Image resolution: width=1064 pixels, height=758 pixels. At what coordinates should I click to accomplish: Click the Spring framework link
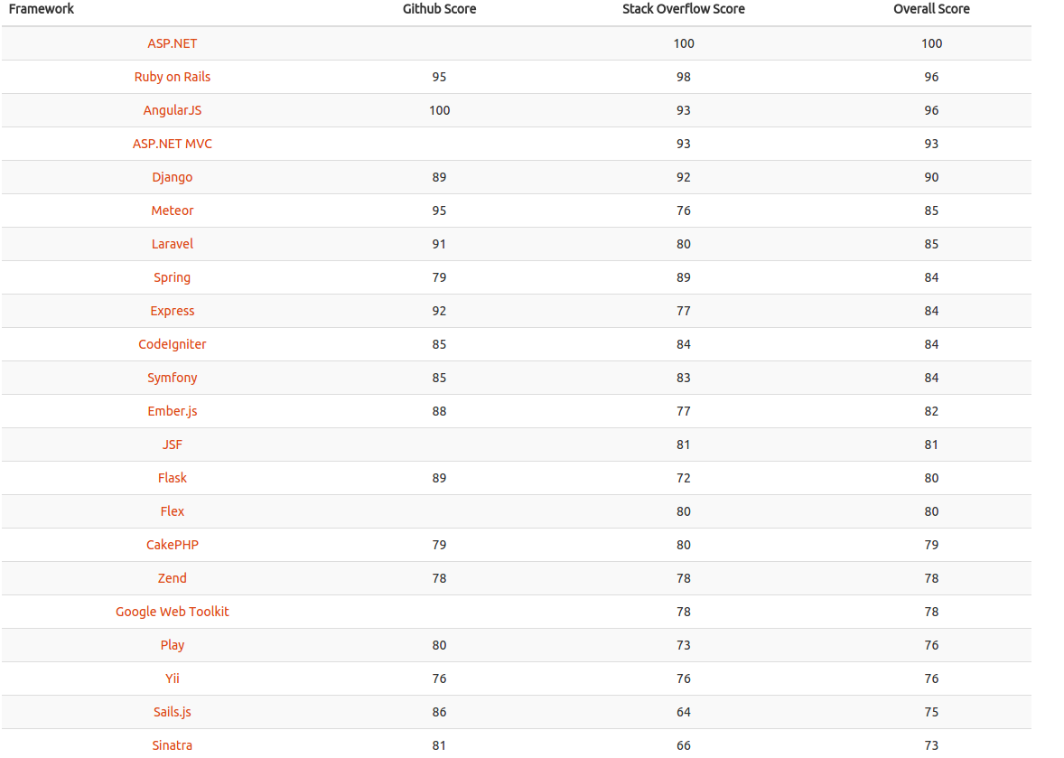pos(173,277)
